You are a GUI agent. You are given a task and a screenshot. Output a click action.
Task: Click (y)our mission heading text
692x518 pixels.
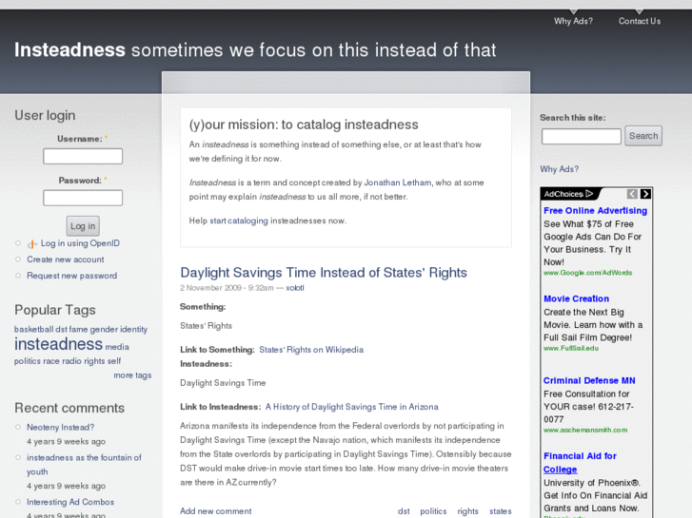[304, 125]
